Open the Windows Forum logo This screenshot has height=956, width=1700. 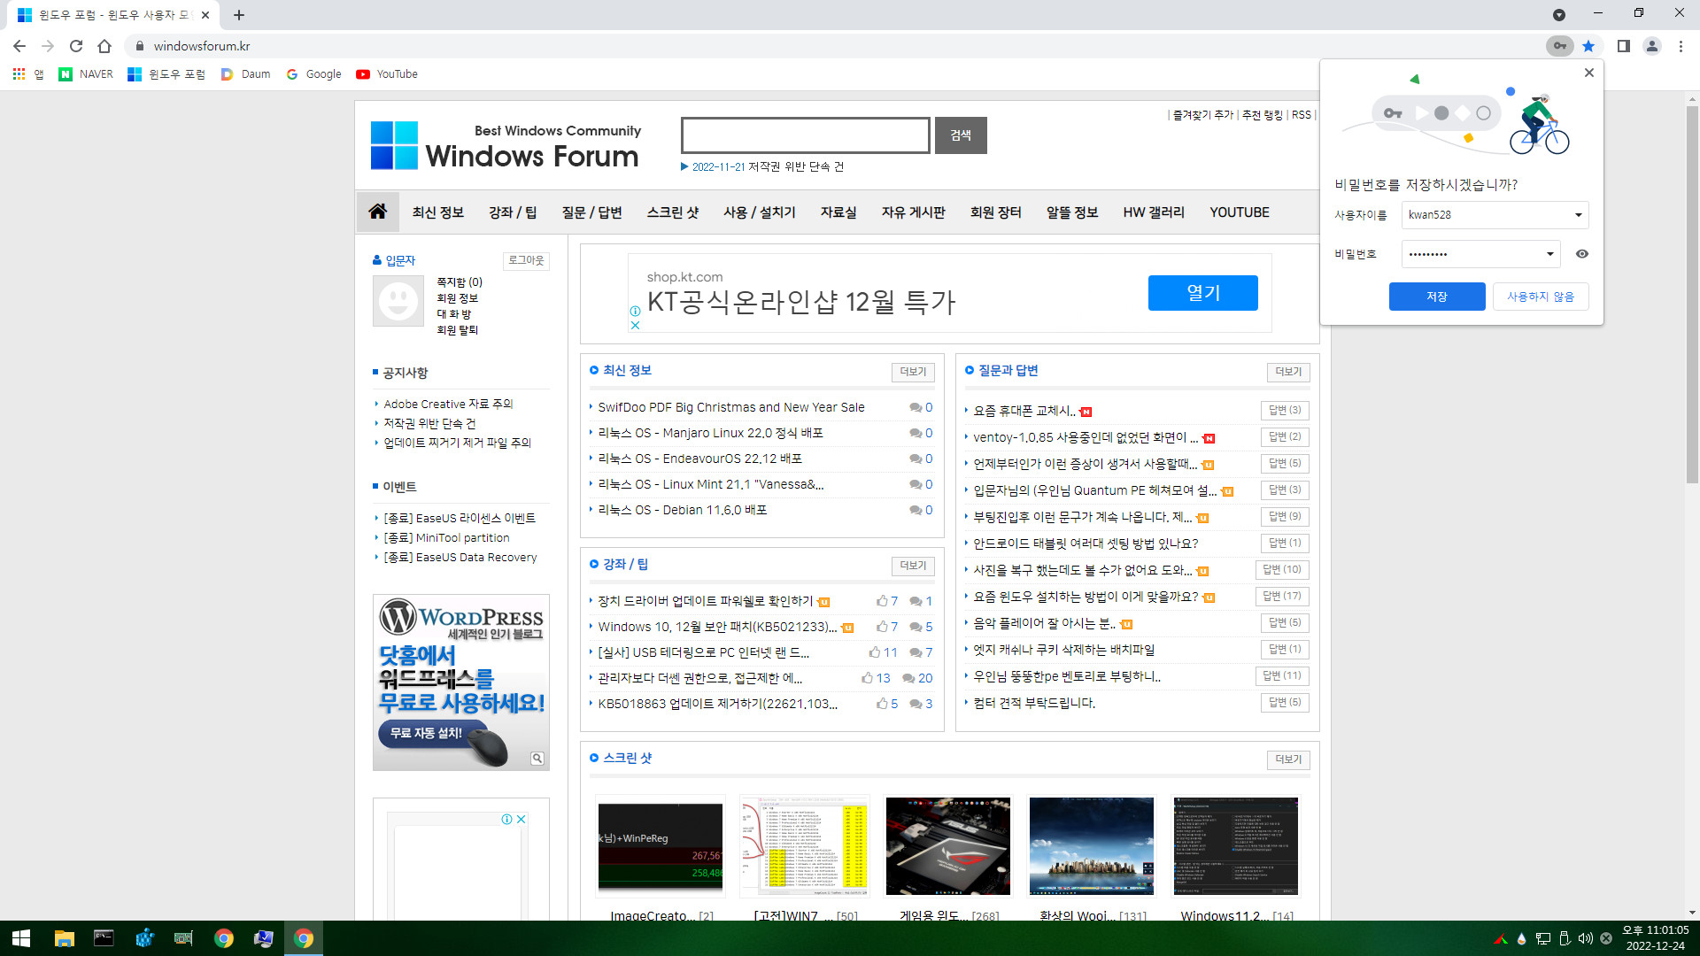pos(505,145)
